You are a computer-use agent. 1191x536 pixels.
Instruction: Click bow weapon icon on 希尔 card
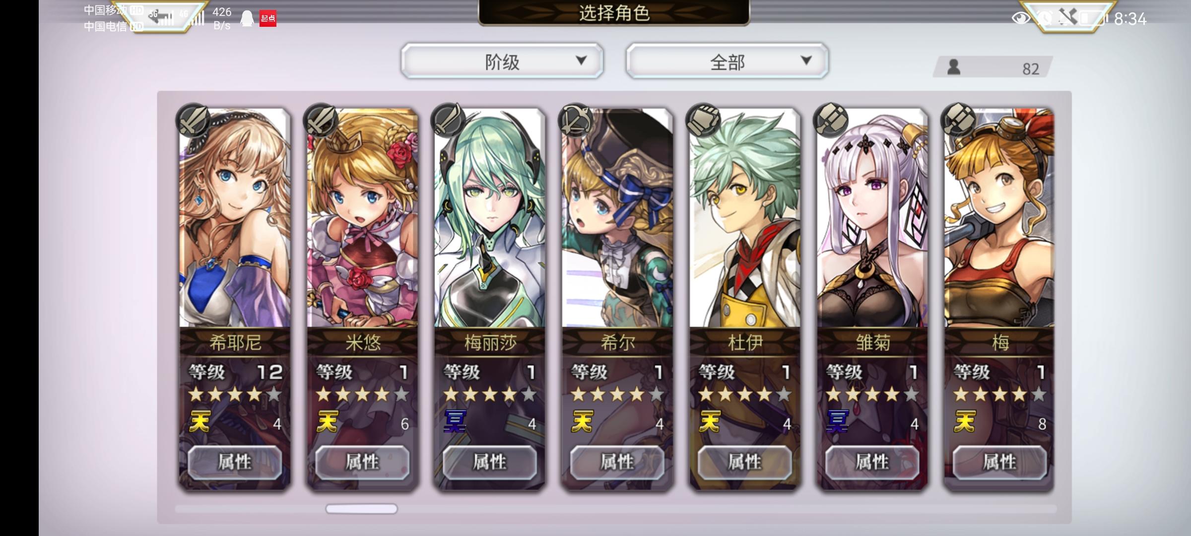point(576,120)
